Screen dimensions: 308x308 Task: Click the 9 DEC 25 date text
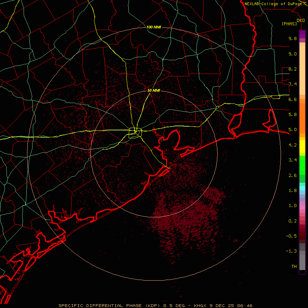(x=222, y=306)
